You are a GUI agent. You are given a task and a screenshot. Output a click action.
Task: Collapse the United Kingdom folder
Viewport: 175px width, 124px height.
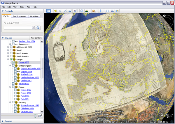pos(10,65)
